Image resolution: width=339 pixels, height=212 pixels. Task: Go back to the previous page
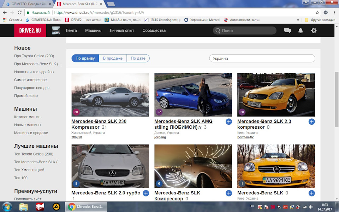pyautogui.click(x=5, y=13)
